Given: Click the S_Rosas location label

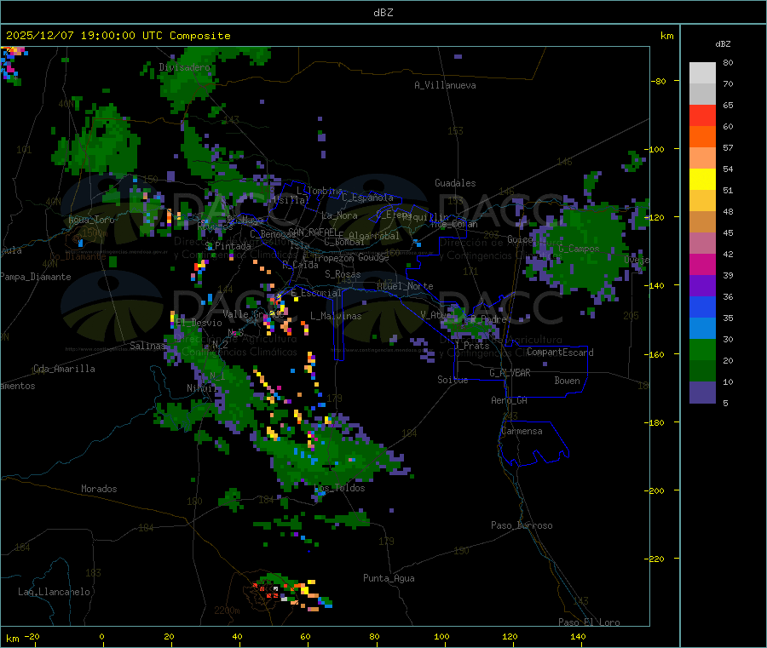Looking at the screenshot, I should point(343,274).
